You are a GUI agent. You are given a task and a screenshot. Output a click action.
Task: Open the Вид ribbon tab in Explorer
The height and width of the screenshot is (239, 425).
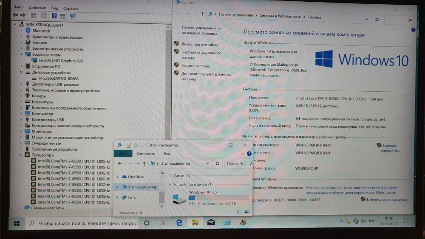(167, 154)
